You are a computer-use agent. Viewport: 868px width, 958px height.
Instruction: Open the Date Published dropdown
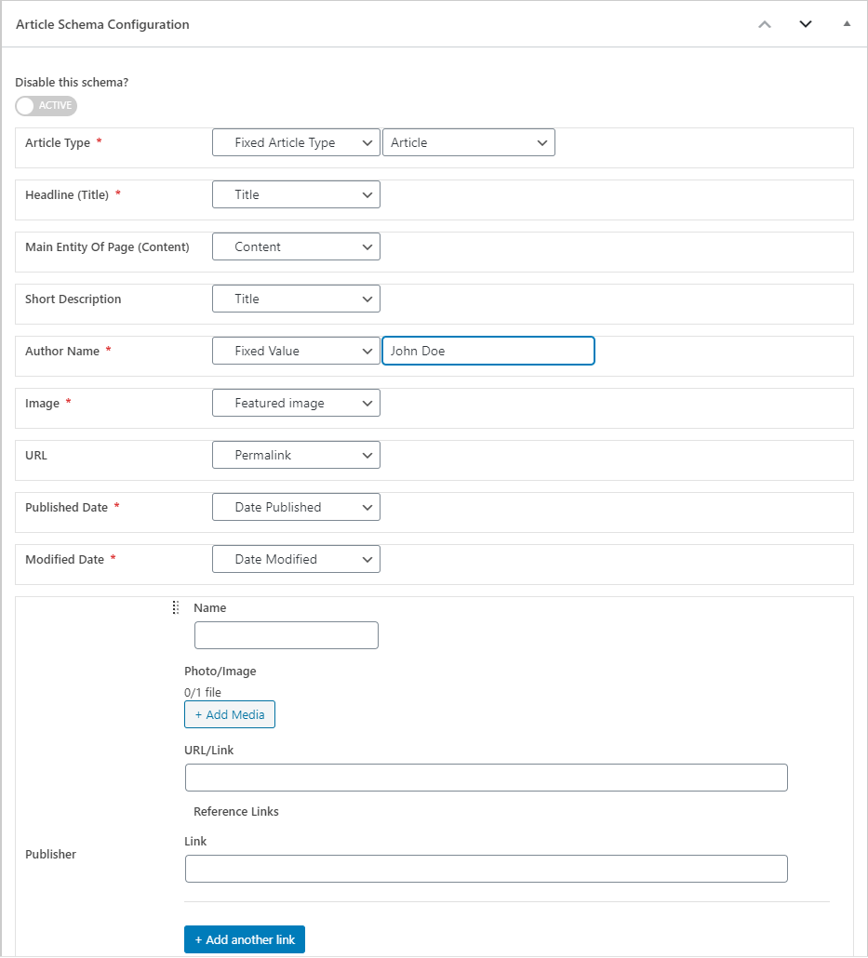(296, 507)
